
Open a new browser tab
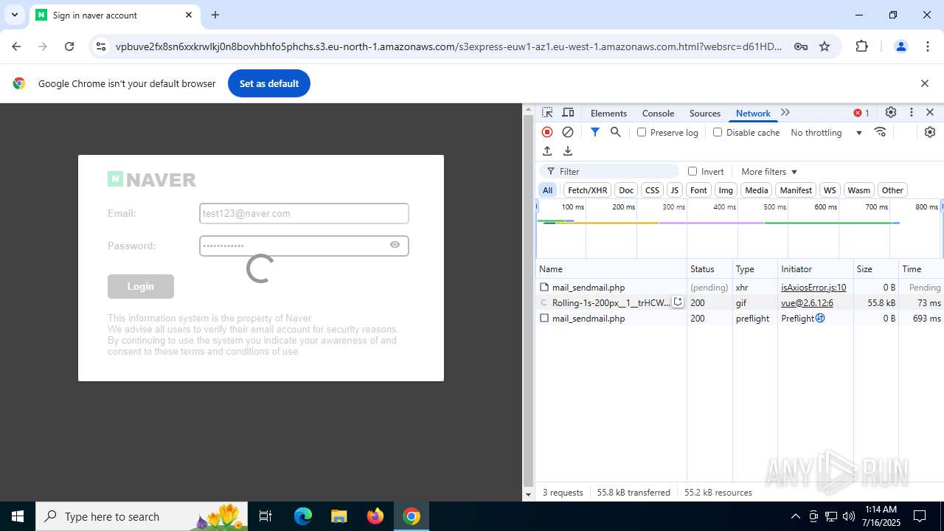[215, 15]
